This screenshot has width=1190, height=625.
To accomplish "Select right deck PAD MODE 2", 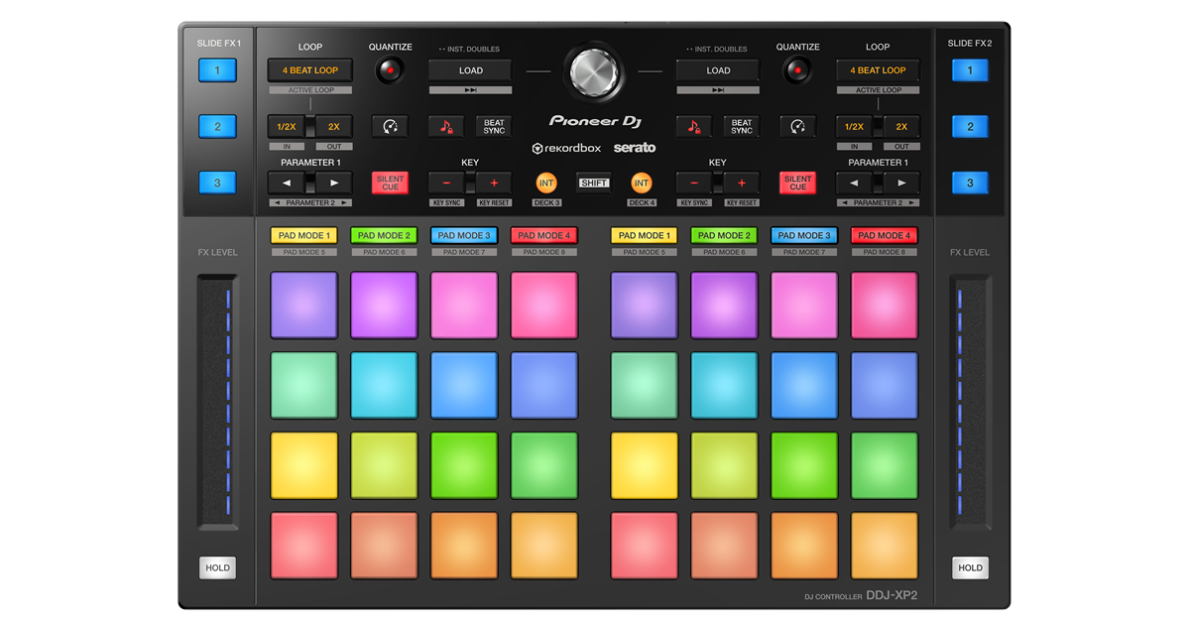I will pos(724,236).
